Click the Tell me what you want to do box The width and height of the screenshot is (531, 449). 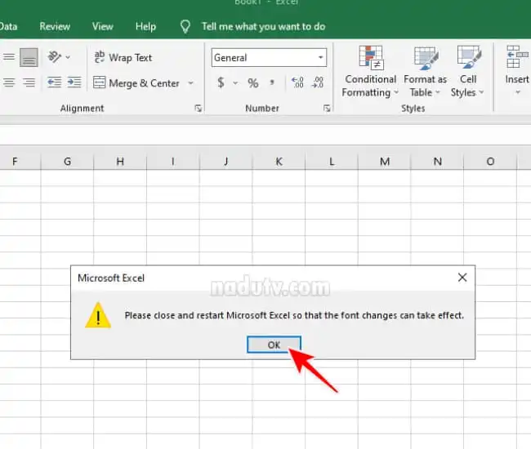(x=264, y=26)
